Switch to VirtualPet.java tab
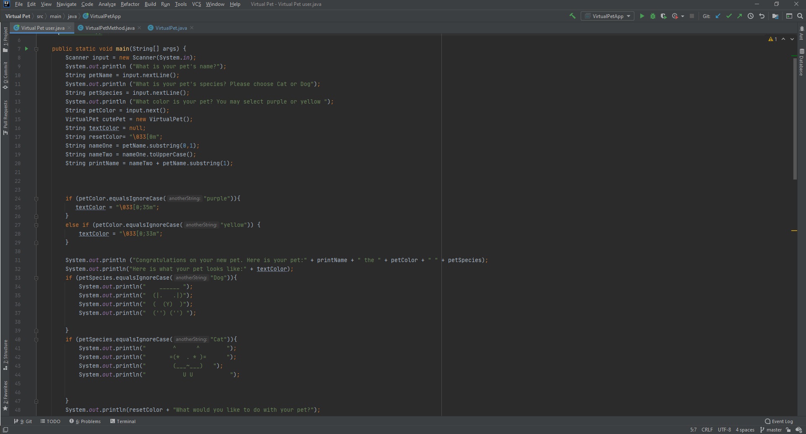The width and height of the screenshot is (806, 434). point(171,28)
